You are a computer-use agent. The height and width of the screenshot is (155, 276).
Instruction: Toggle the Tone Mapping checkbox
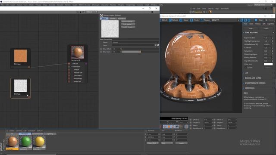pyautogui.click(x=273, y=33)
